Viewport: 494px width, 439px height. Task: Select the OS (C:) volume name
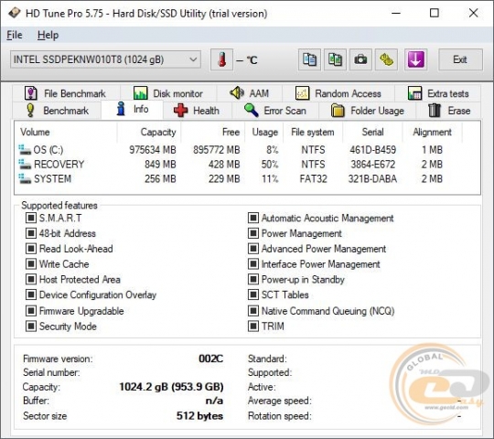click(x=48, y=150)
